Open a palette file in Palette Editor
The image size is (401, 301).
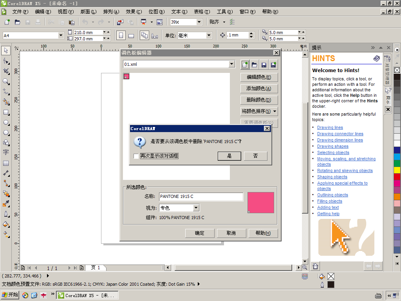255,65
